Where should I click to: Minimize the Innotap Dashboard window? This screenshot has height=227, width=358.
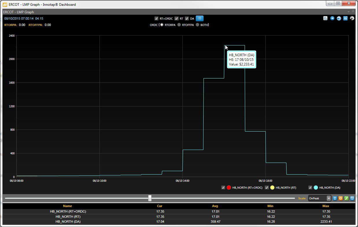330,3
